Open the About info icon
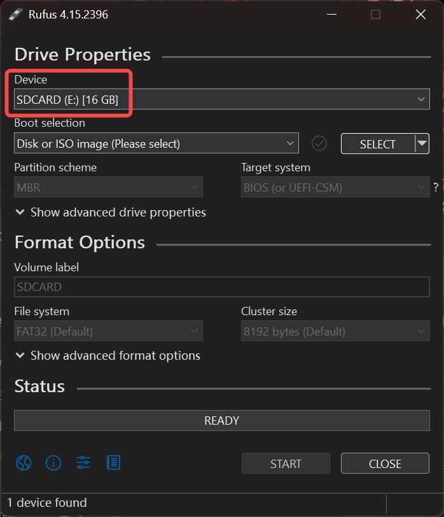Screen dimensions: 444x517 point(53,463)
